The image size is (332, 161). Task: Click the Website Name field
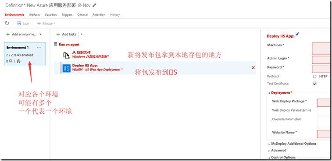point(323,134)
